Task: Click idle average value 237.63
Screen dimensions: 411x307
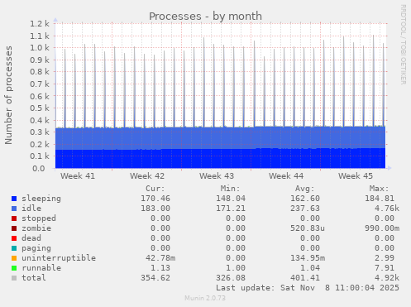Action: [x=305, y=209]
